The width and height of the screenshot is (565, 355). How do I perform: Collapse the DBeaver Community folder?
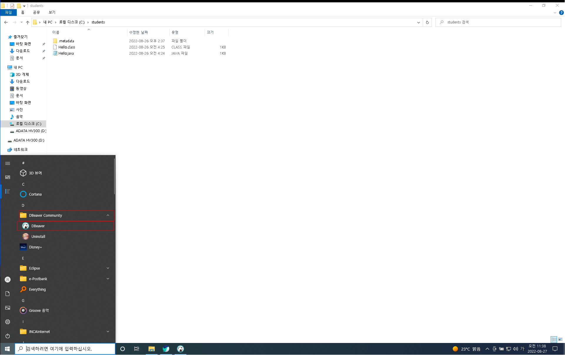[108, 215]
